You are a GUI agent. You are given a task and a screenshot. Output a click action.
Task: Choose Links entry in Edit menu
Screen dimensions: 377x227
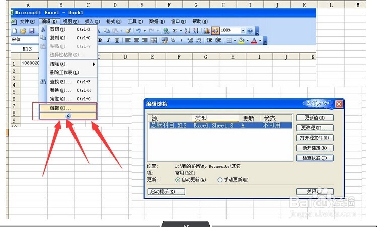(68, 108)
